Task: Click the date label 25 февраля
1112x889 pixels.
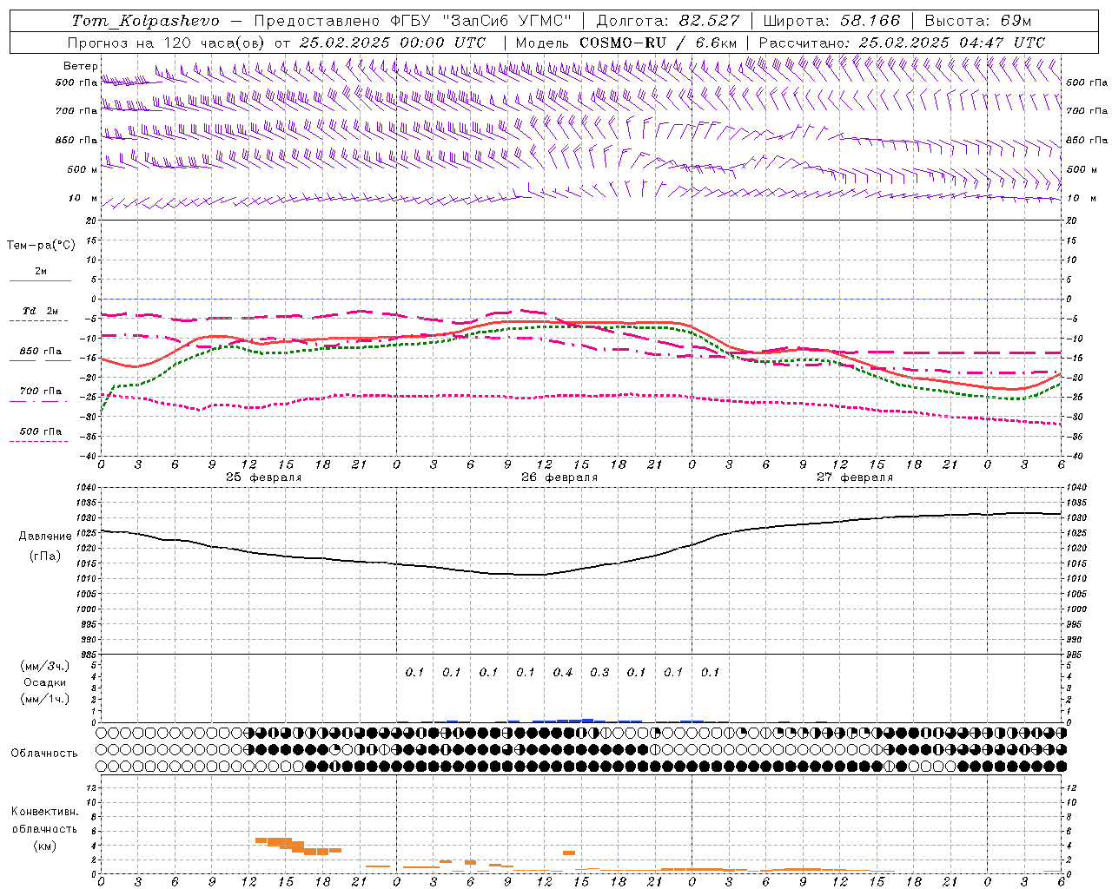Action: [x=264, y=477]
